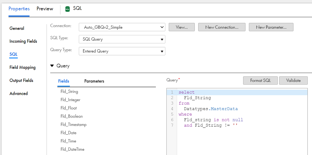Open the Preview tab
The height and width of the screenshot is (155, 312).
pyautogui.click(x=45, y=9)
